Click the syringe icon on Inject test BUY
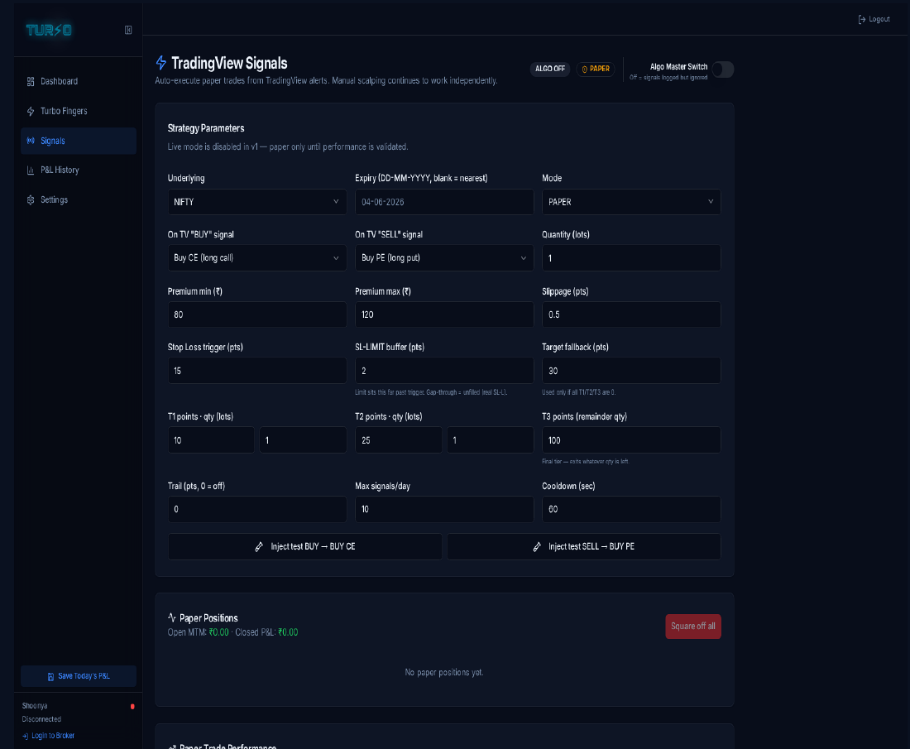 pos(260,547)
